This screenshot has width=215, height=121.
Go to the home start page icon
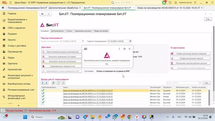3,8
